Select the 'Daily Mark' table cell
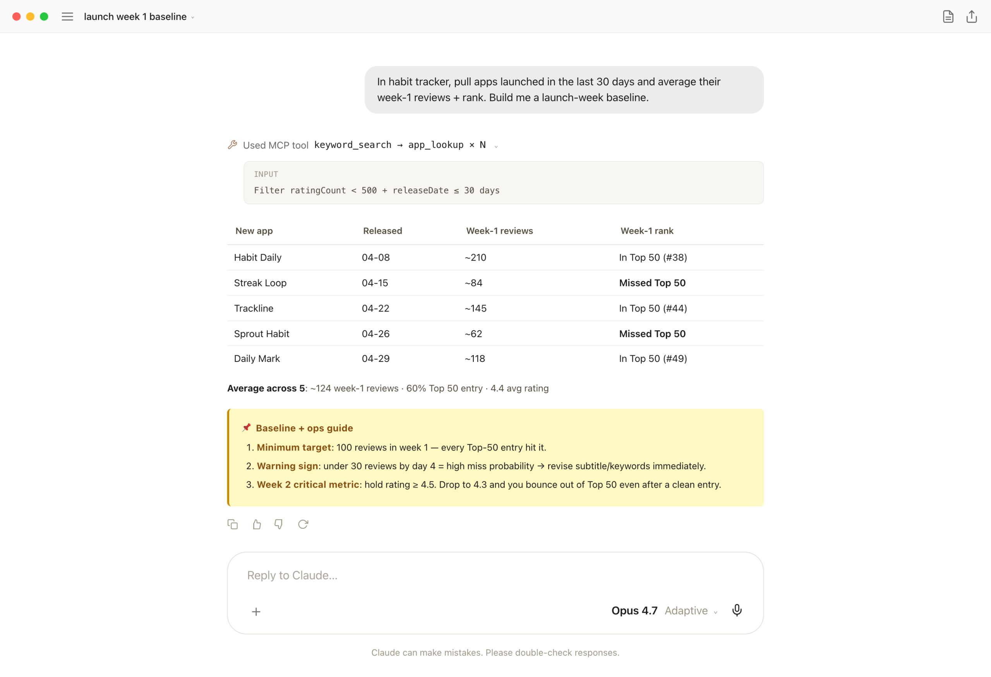The height and width of the screenshot is (677, 991). 257,358
